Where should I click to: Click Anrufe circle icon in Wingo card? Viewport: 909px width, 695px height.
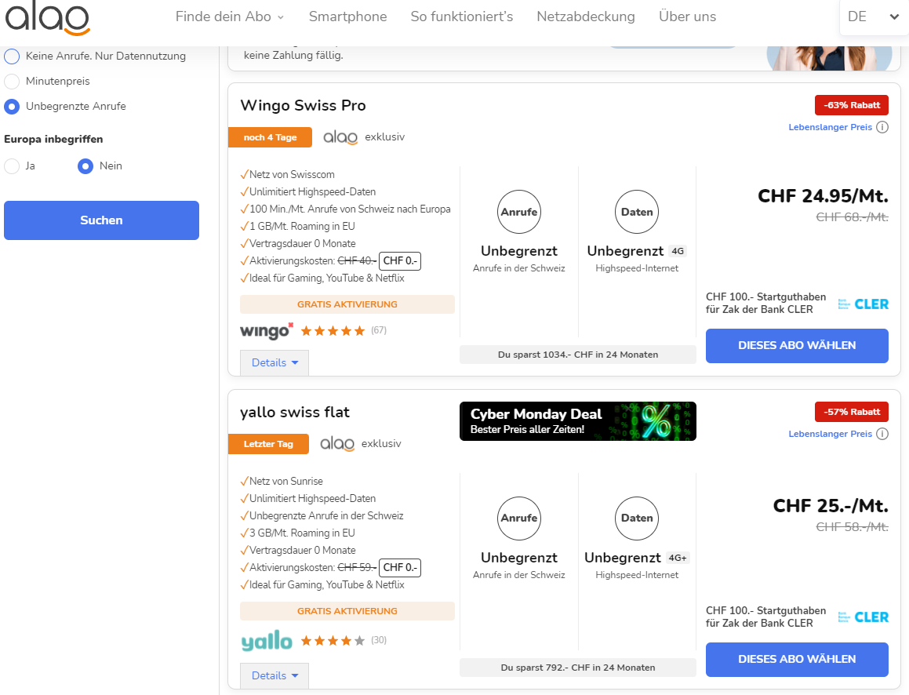[x=519, y=212]
